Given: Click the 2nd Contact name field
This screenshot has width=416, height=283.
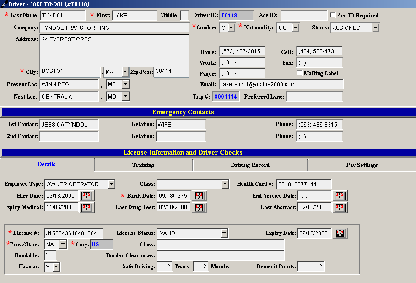Looking at the screenshot, I should [x=69, y=136].
